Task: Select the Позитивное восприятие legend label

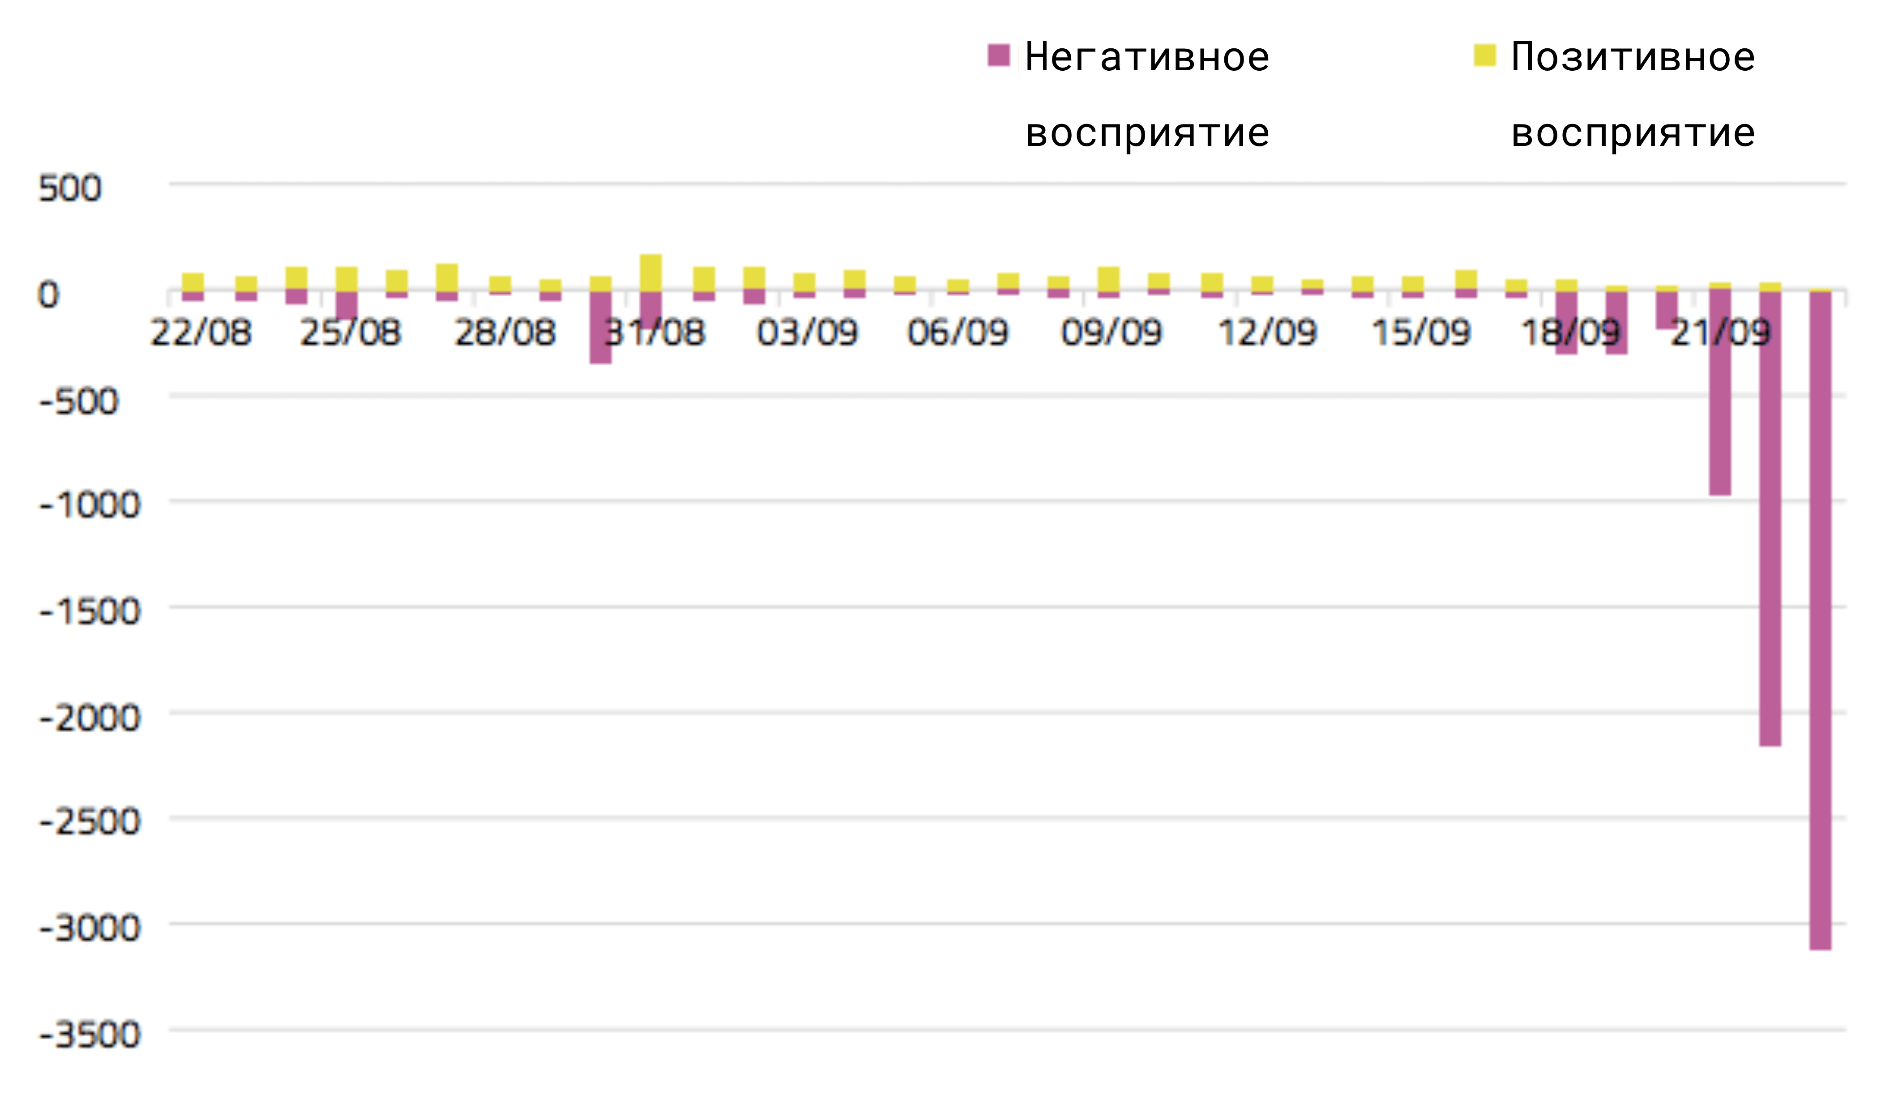Action: [x=1633, y=94]
